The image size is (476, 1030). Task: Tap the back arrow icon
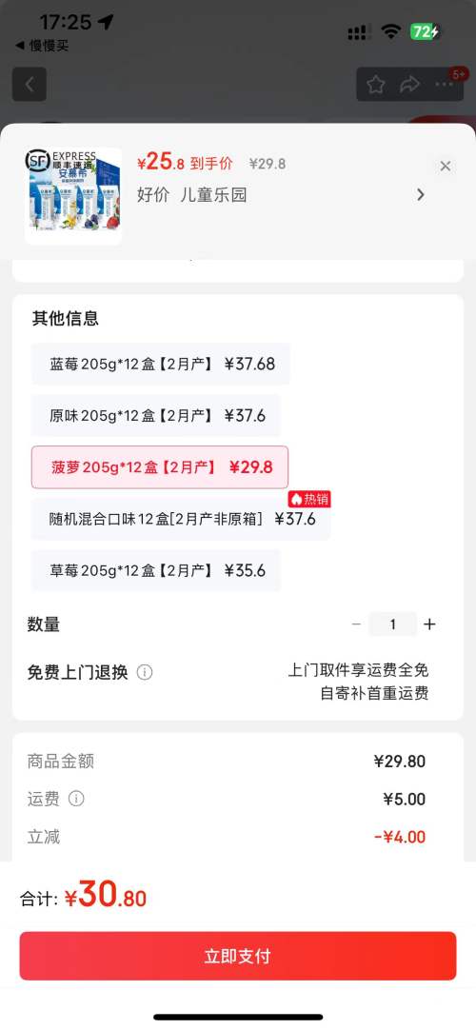pyautogui.click(x=29, y=84)
